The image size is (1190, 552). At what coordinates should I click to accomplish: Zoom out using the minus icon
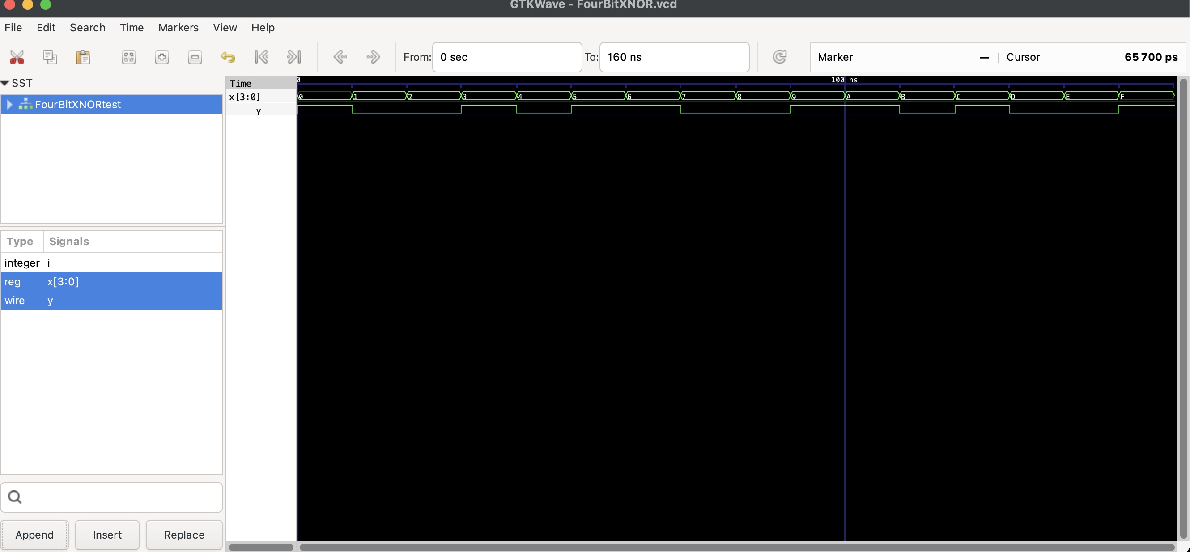click(195, 57)
